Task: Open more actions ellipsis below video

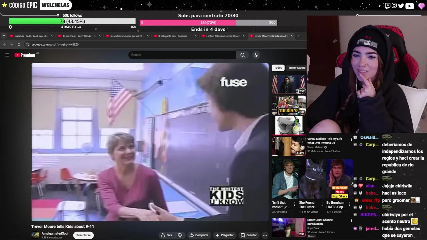Action: 265,235
